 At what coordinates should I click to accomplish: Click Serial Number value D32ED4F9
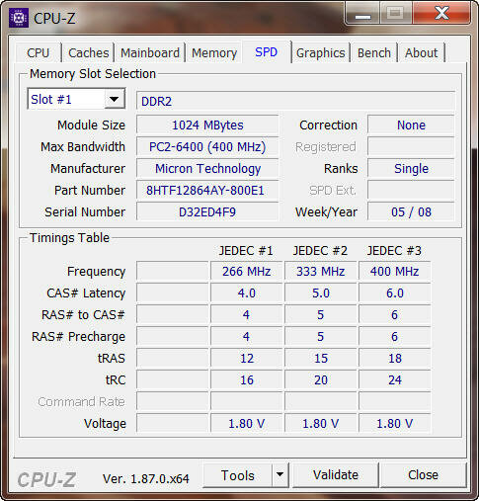[207, 212]
